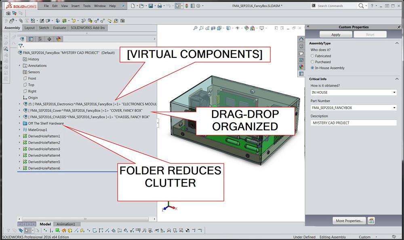Open the File menu
Screen dimensions: 404x240
click(46, 6)
